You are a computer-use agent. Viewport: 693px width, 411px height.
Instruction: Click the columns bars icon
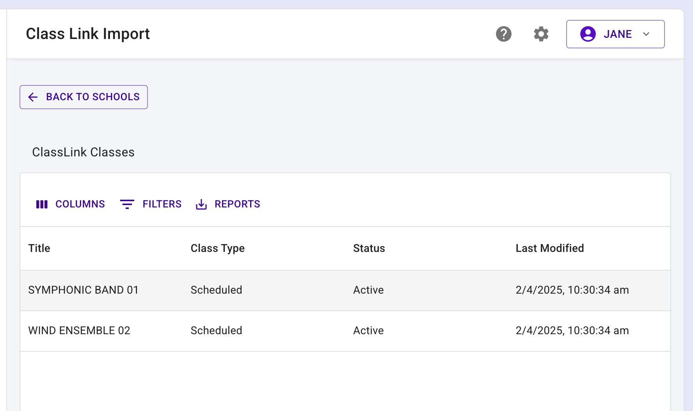click(42, 204)
